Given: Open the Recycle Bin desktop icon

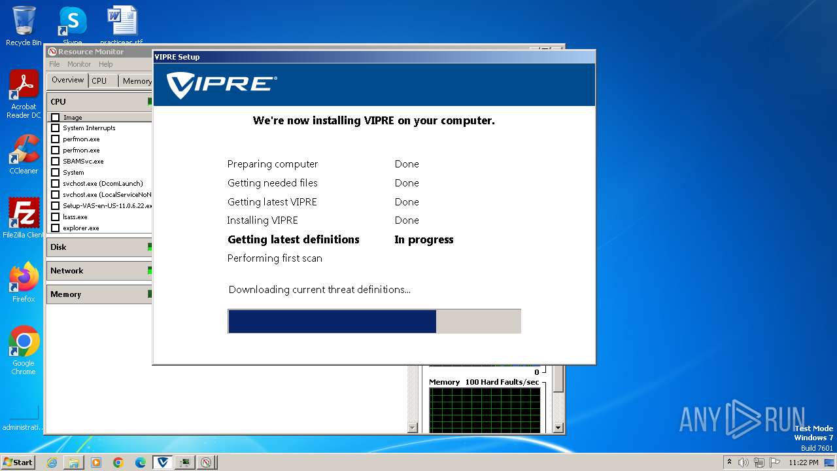Looking at the screenshot, I should coord(24,26).
